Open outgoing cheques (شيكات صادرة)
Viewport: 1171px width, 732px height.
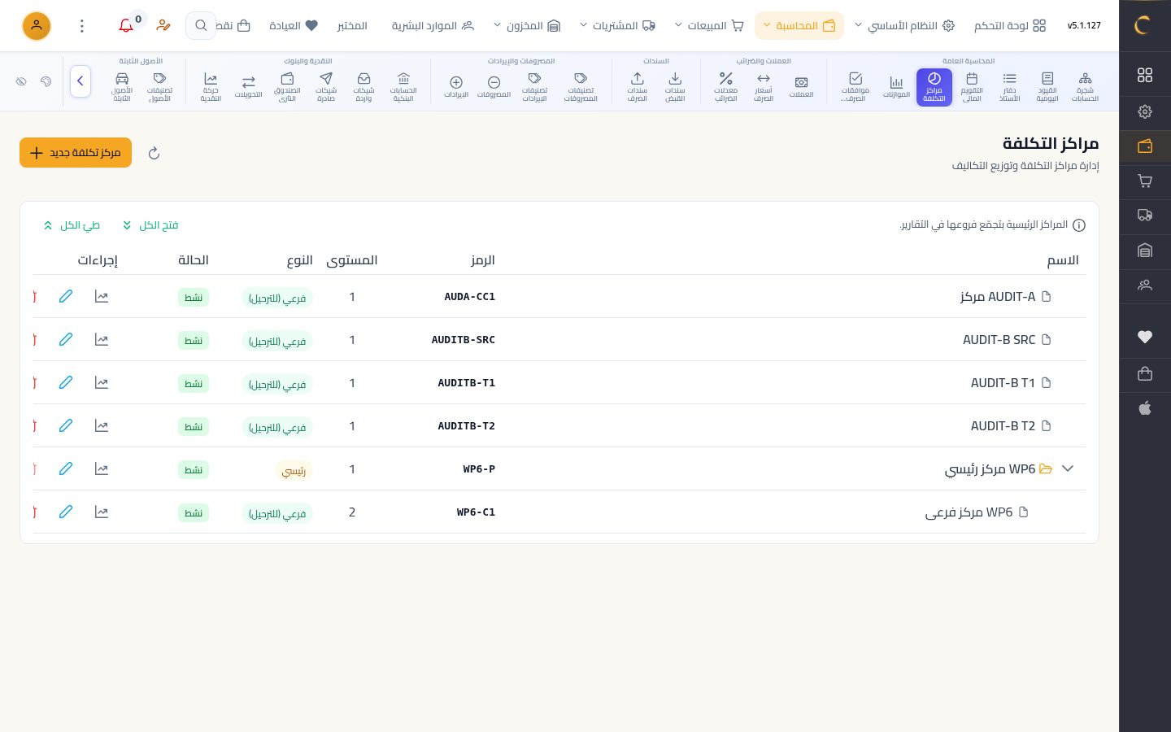[326, 87]
